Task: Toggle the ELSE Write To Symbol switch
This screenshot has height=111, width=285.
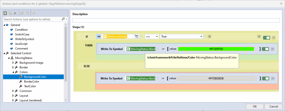Action: pyautogui.click(x=265, y=79)
